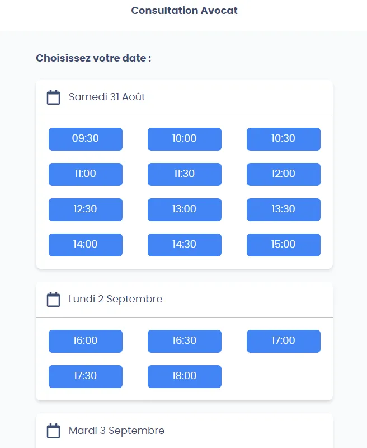Book the 10:00 time slot

point(185,139)
